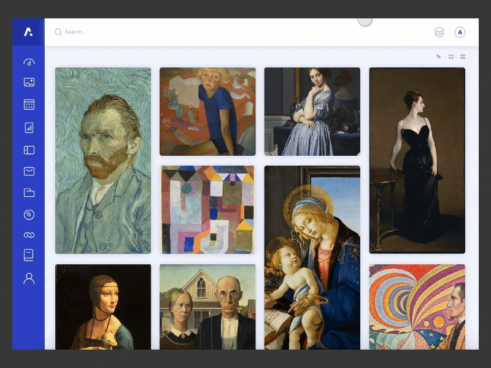Image resolution: width=491 pixels, height=368 pixels.
Task: Open the colorful swirls portrait painting
Action: 417,307
